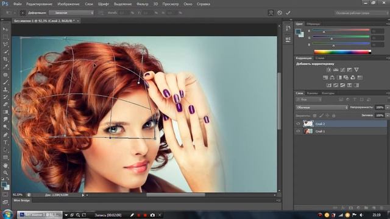Open the Windows Start button
Viewport: 390px width, 219px height.
[x=7, y=215]
